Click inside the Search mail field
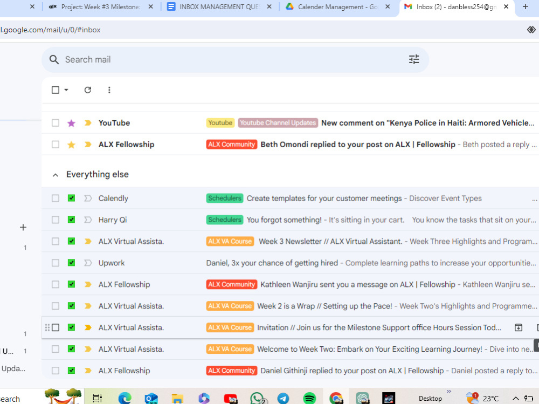Image resolution: width=539 pixels, height=404 pixels. 235,59
